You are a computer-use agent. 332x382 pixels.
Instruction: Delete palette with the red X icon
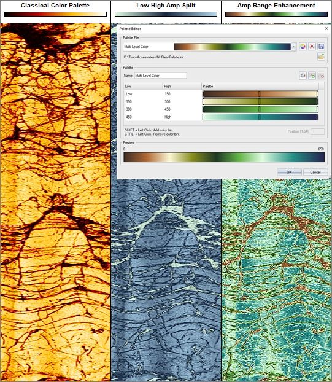312,46
